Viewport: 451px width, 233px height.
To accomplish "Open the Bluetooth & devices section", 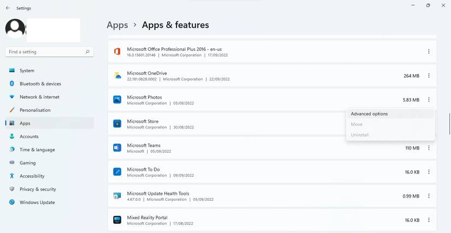I will [x=40, y=84].
